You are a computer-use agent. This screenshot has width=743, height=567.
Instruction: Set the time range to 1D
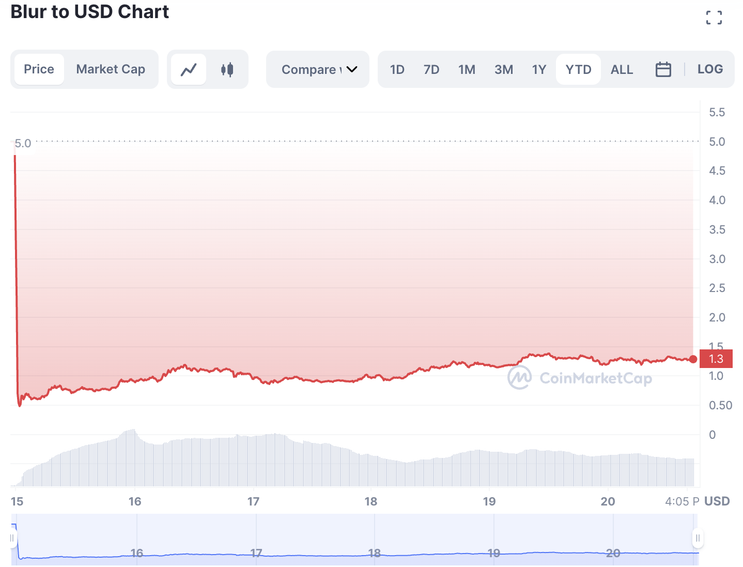(397, 69)
